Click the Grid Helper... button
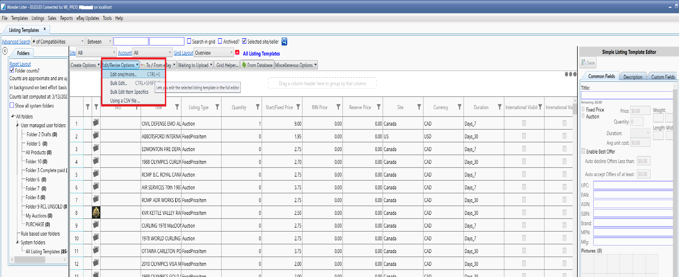The height and width of the screenshot is (277, 679). [x=227, y=65]
